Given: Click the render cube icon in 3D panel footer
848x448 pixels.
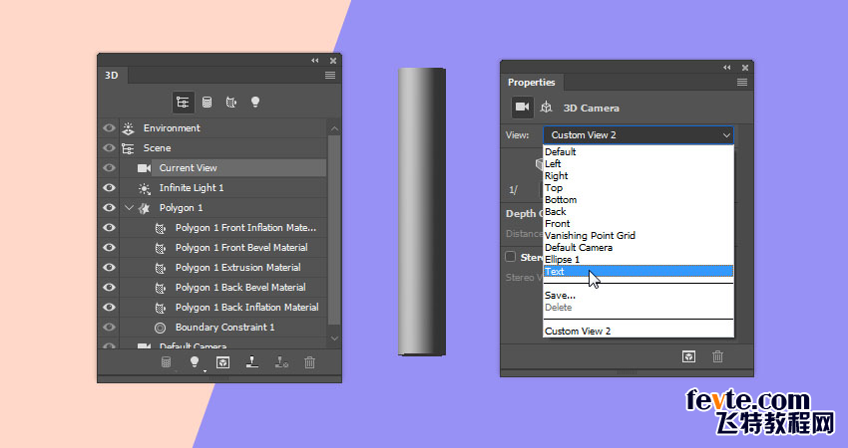Looking at the screenshot, I should pyautogui.click(x=222, y=362).
